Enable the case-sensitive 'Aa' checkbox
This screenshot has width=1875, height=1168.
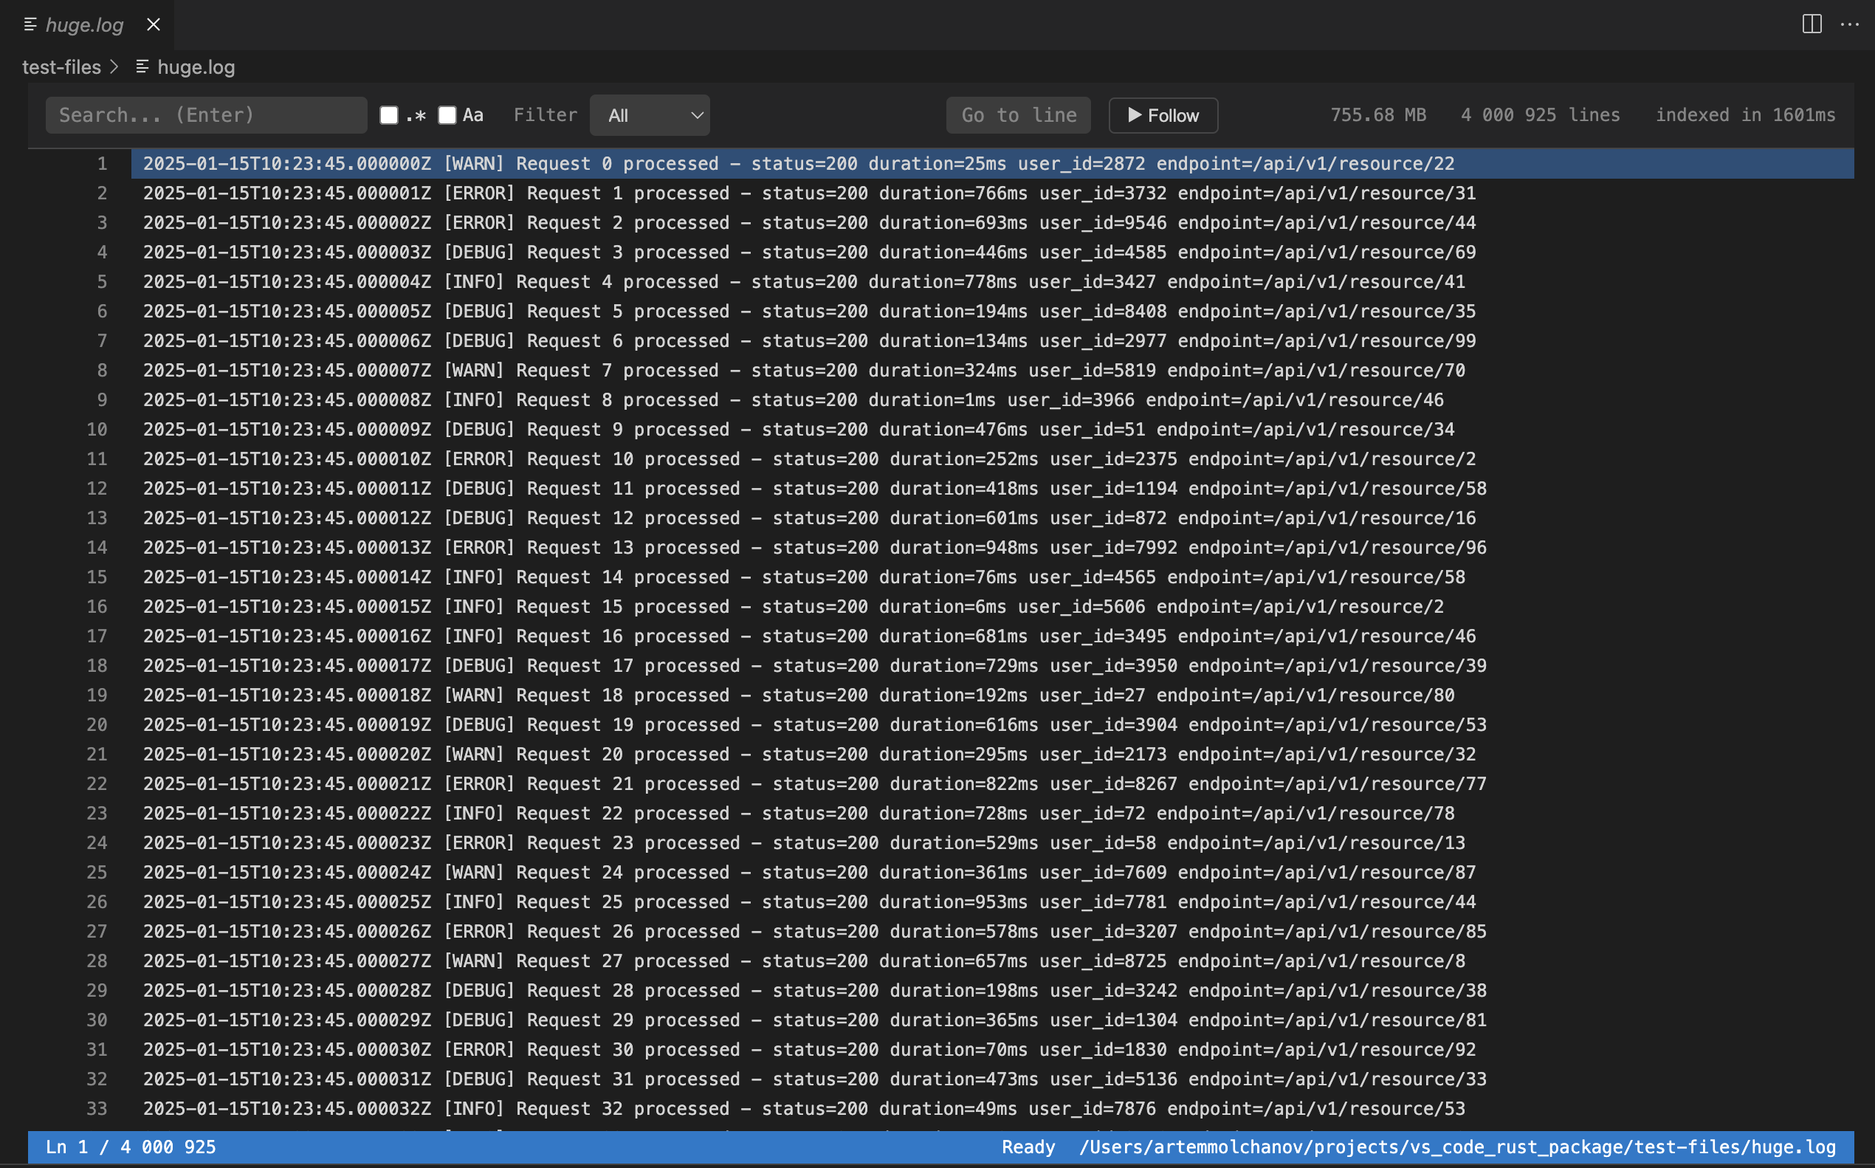[447, 114]
